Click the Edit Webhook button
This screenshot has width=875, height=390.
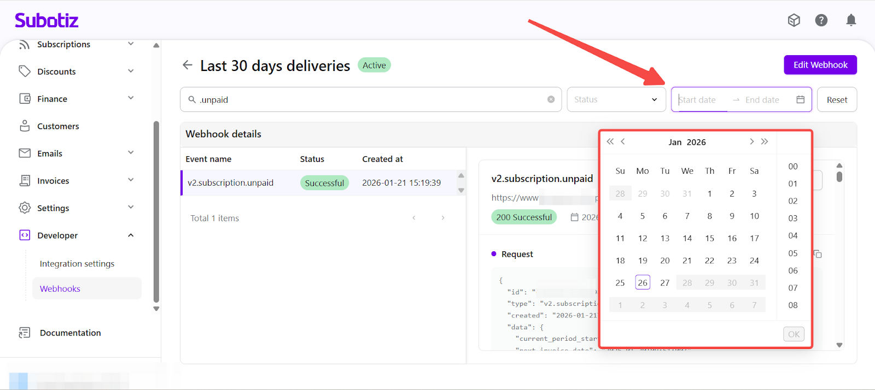(x=820, y=65)
